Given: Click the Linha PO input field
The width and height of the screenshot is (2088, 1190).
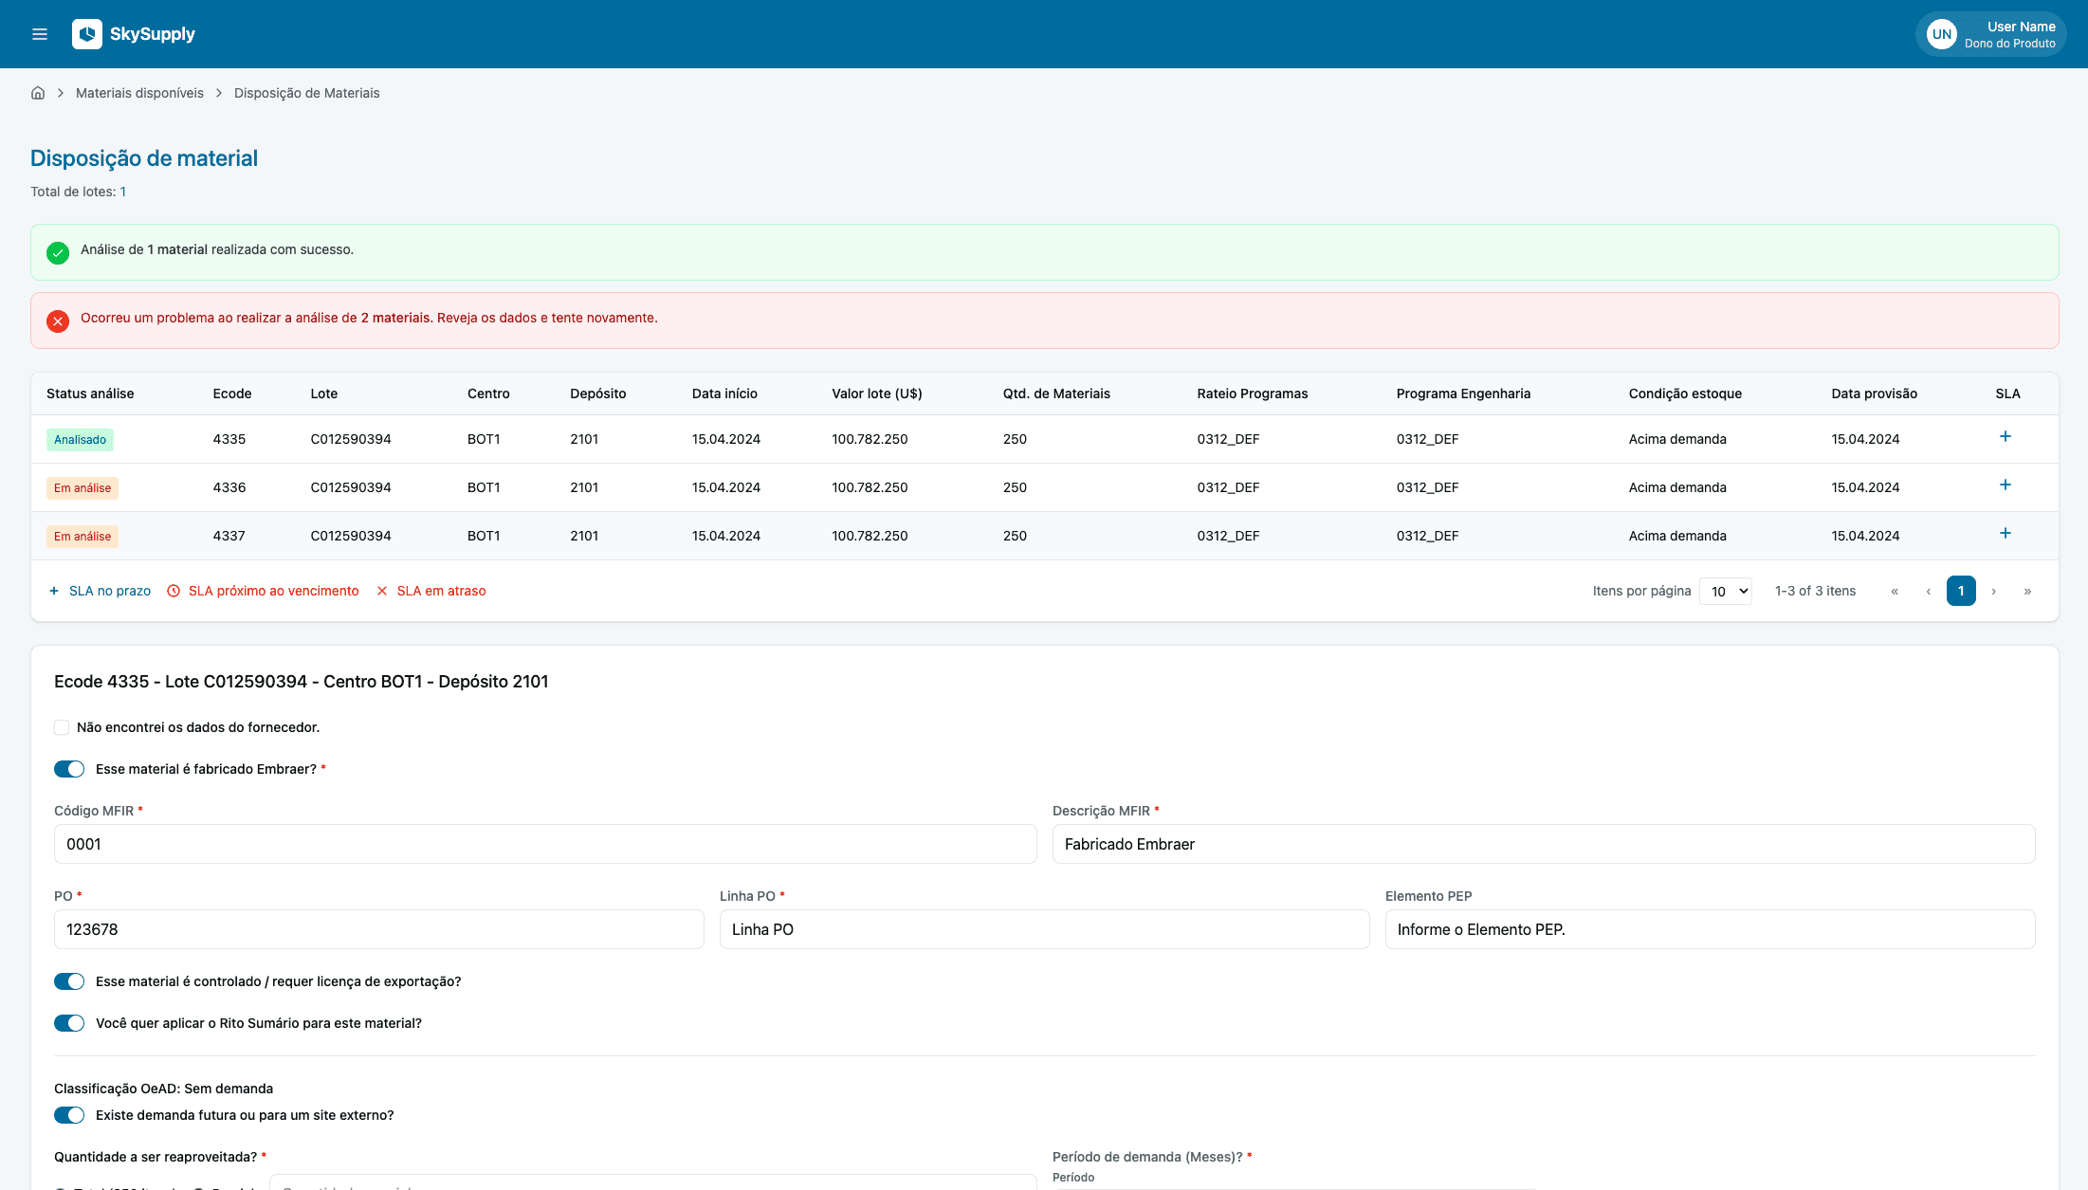Looking at the screenshot, I should click(1044, 929).
